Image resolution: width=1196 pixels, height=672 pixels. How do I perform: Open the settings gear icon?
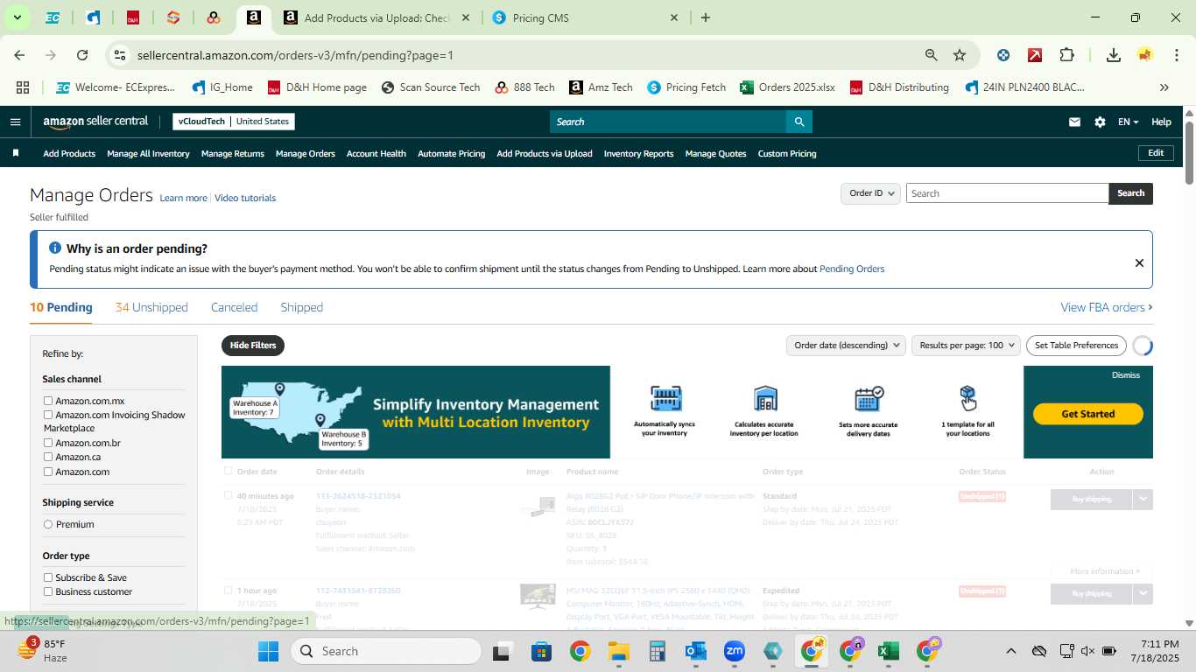coord(1100,122)
